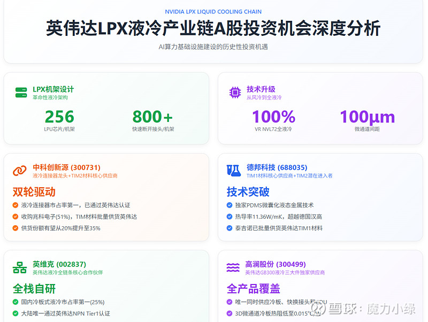Click the check icon beside 独家PDMS微囊化液态金属技术

click(x=230, y=205)
